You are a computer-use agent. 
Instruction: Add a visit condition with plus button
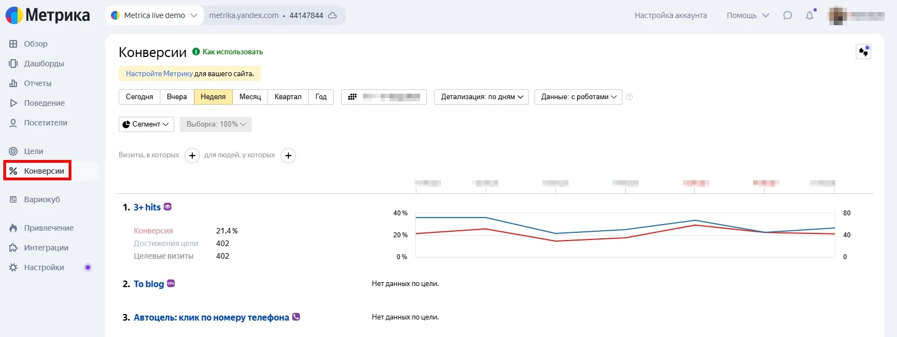point(192,156)
